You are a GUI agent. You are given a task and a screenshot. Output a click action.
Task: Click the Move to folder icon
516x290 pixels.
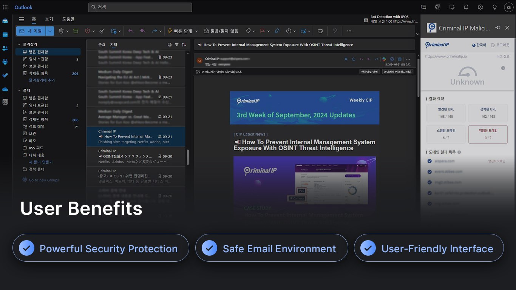(x=114, y=31)
